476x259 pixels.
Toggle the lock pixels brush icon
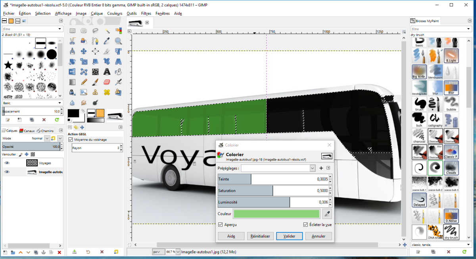20,154
